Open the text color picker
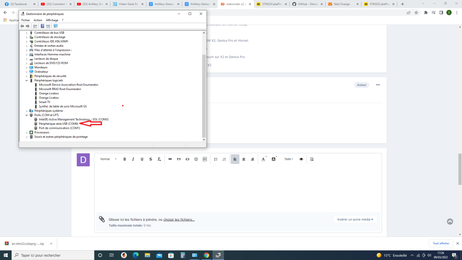462x260 pixels. pos(264,159)
